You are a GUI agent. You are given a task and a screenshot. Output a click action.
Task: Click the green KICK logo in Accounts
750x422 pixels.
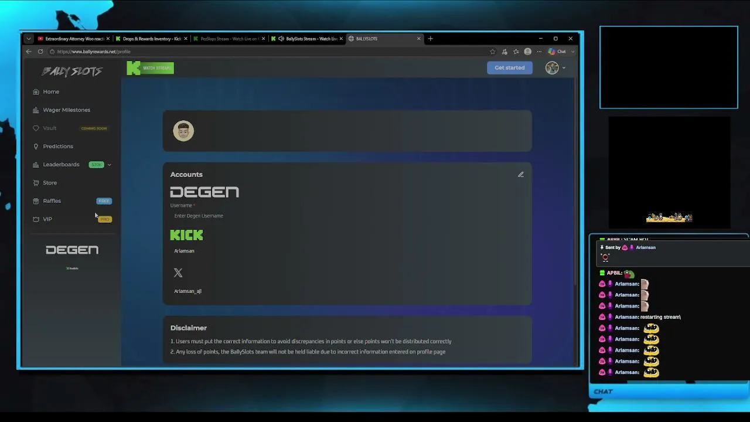point(186,235)
